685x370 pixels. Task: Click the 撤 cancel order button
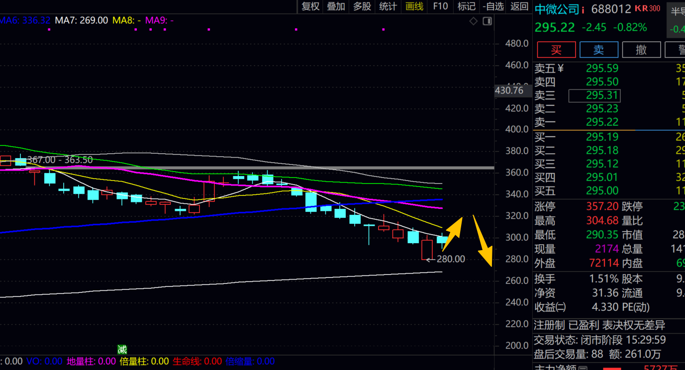(641, 50)
